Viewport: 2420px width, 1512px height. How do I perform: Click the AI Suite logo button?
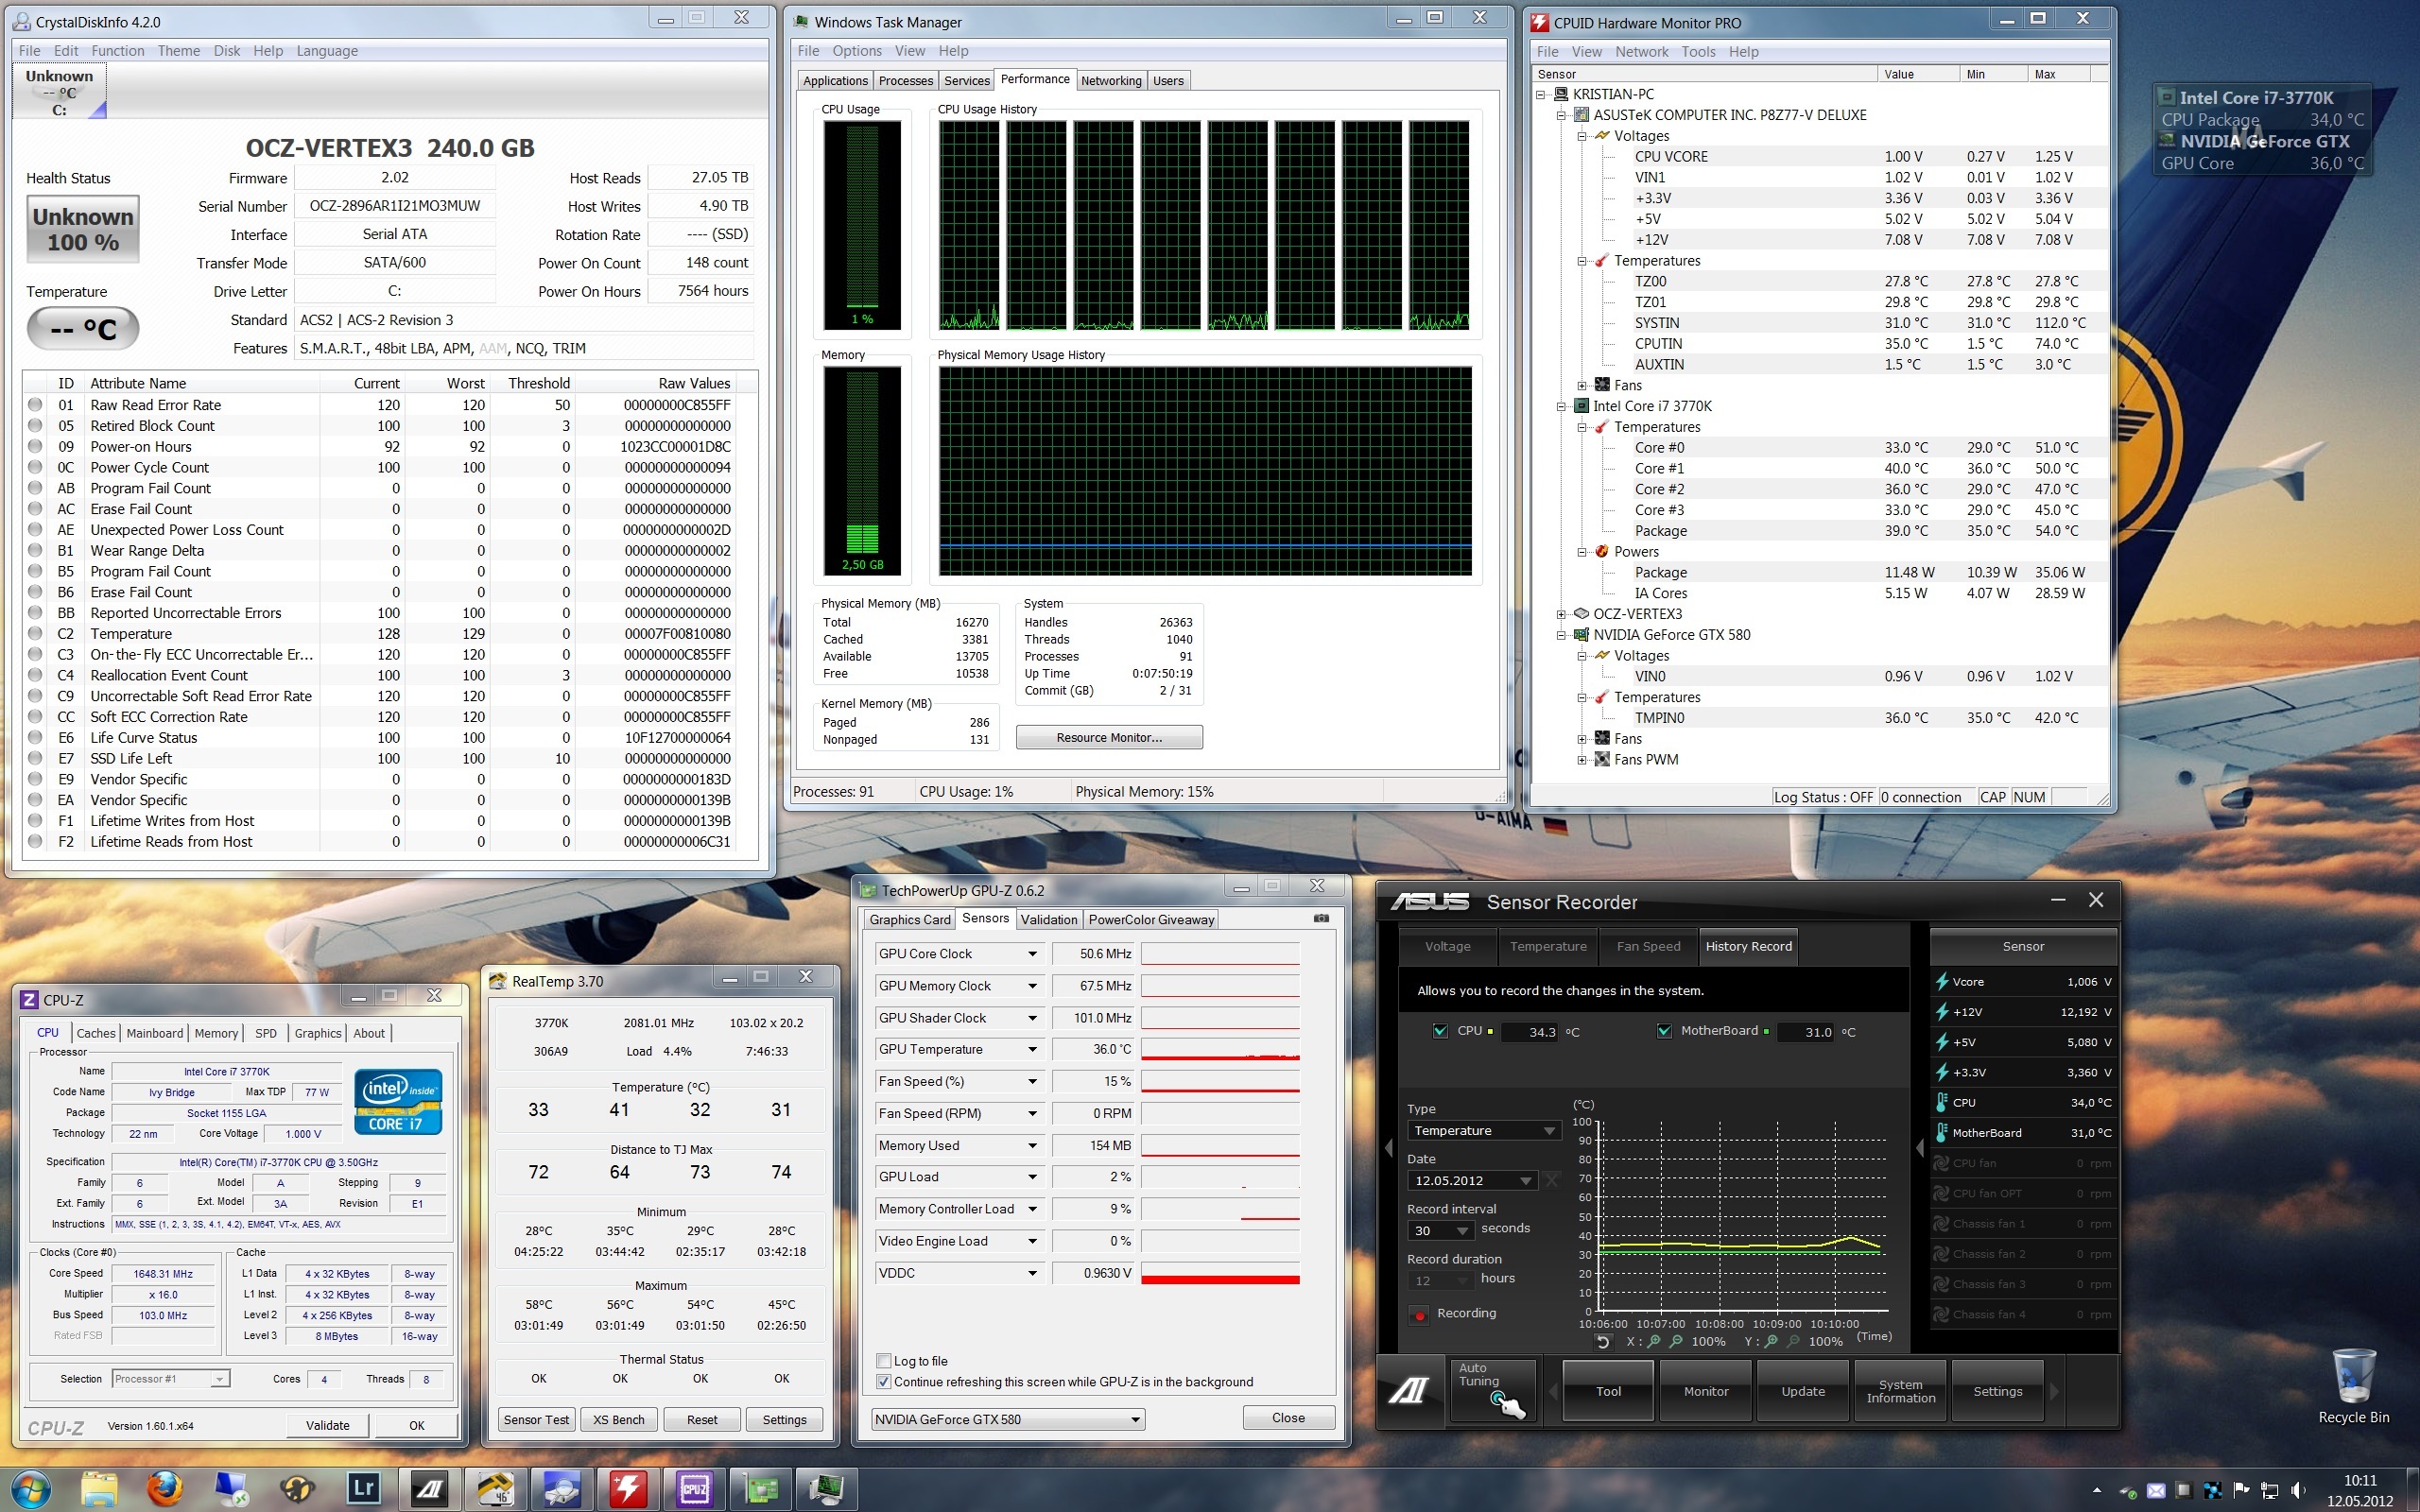tap(1411, 1391)
